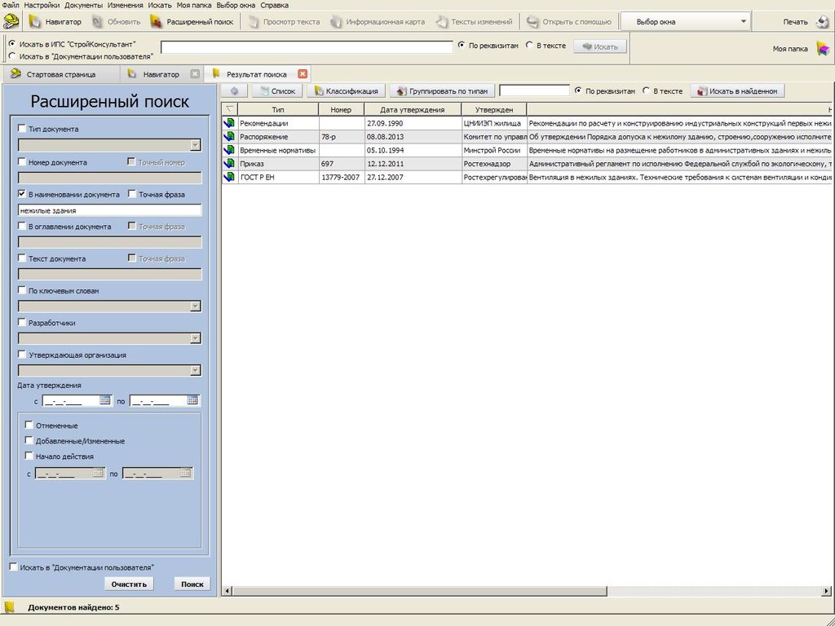This screenshot has width=835, height=626.
Task: Click the document icon of Приказ row
Action: 229,163
